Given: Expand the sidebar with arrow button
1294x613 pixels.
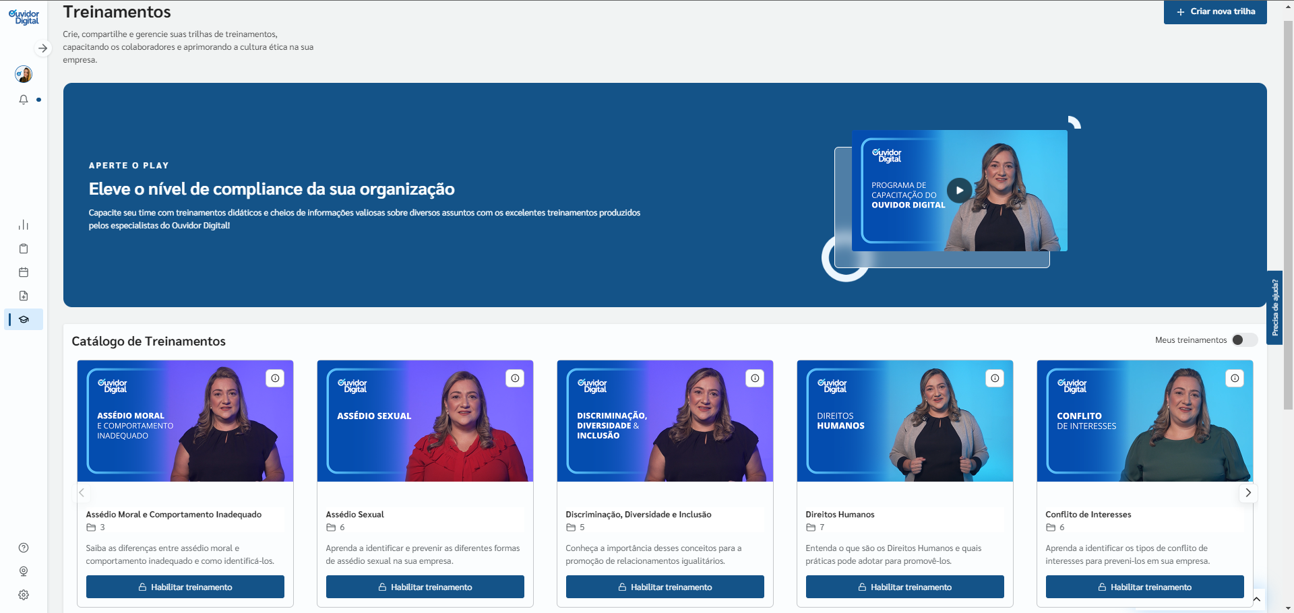Looking at the screenshot, I should 42,49.
